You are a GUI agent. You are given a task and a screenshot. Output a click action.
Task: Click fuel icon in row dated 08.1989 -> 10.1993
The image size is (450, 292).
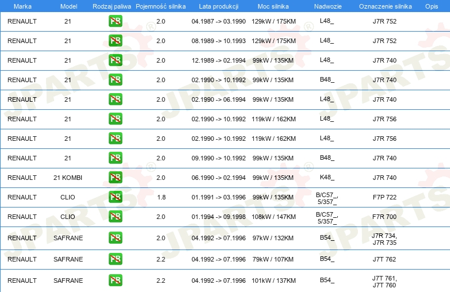tap(115, 41)
